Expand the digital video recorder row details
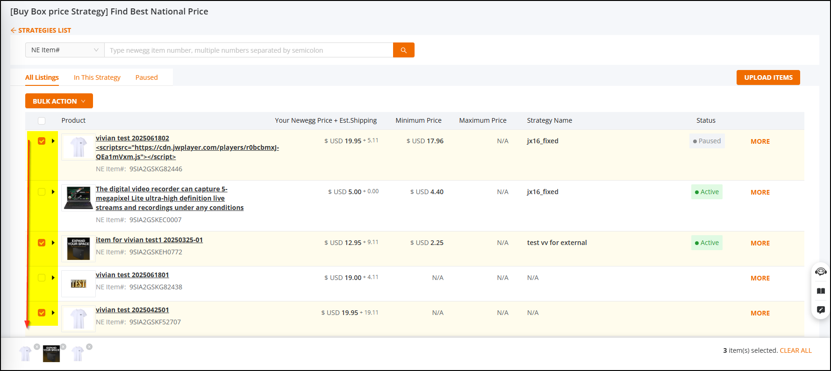Screen dimensions: 831x371 pyautogui.click(x=53, y=192)
